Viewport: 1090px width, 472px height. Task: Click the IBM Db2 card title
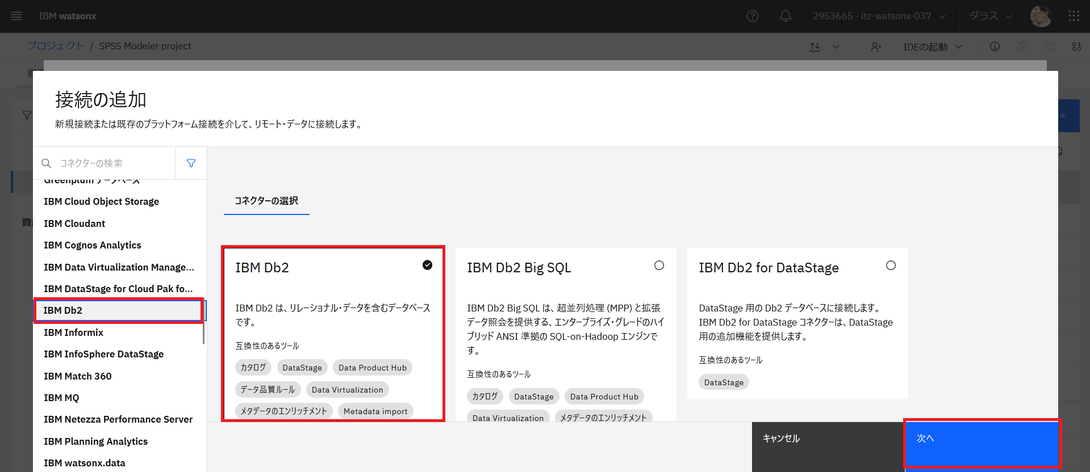click(262, 268)
